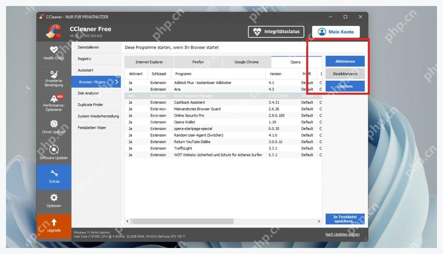Click In Textdatei speichern button
Viewport: 443px width, 254px height.
(x=345, y=219)
